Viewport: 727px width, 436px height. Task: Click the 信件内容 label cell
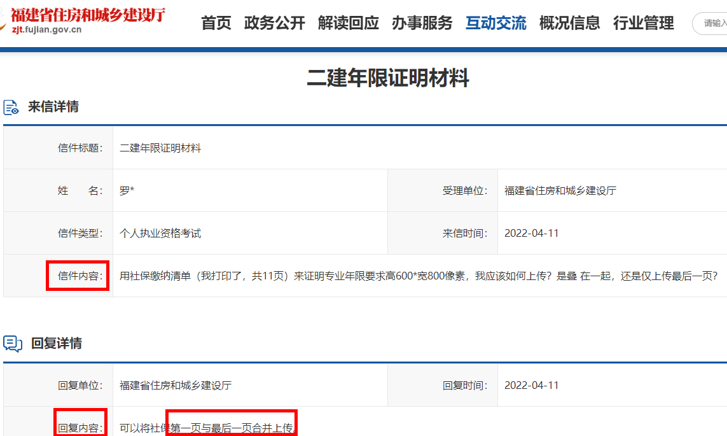[78, 276]
